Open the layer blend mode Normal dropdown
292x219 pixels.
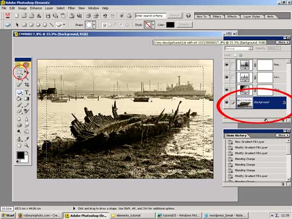point(239,48)
